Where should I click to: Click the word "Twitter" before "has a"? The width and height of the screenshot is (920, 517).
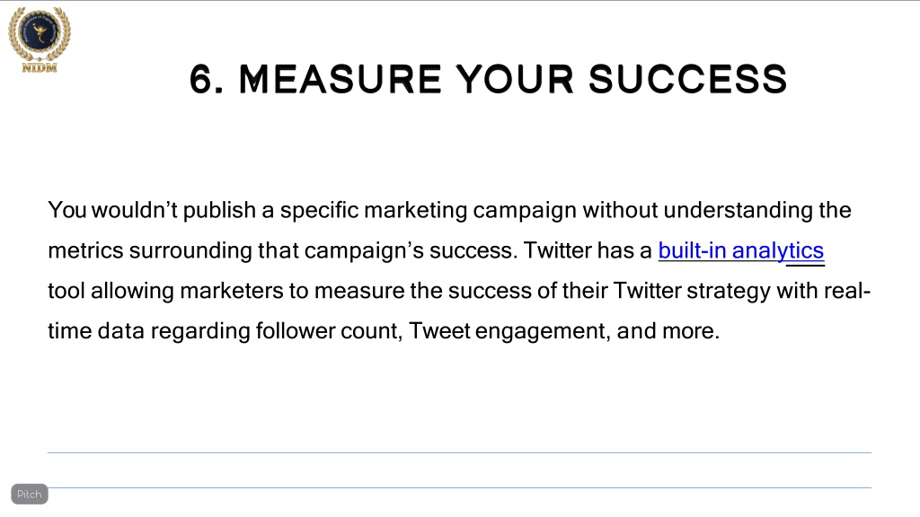[x=557, y=250]
